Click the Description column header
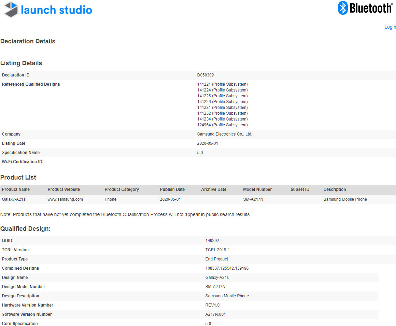This screenshot has width=396, height=326. [335, 189]
